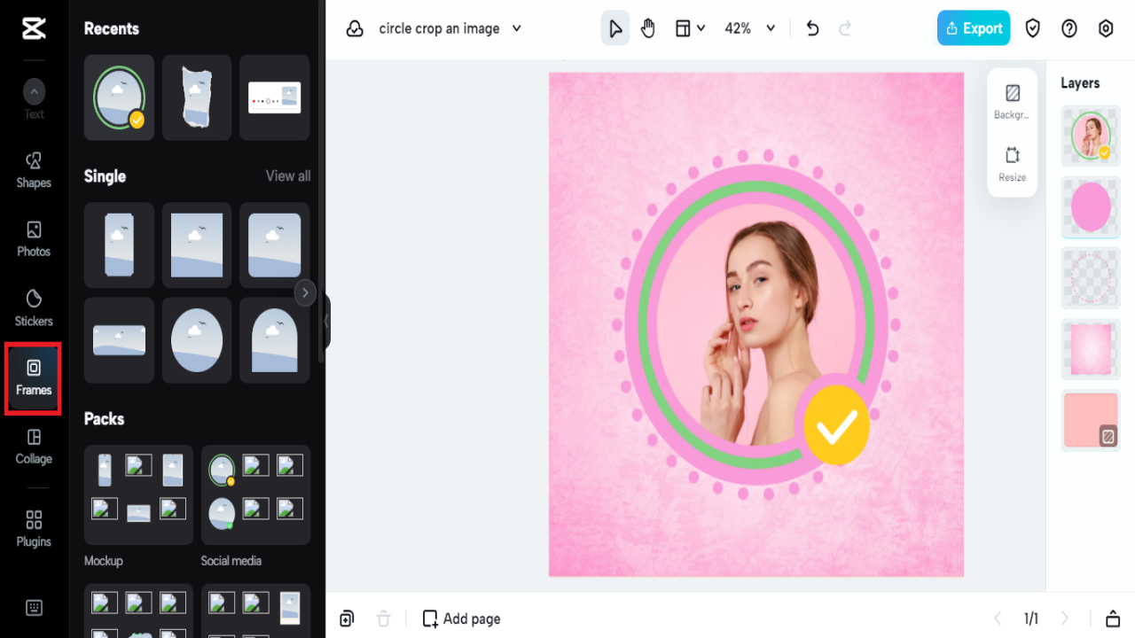Open the shield privacy icon
The width and height of the screenshot is (1135, 638).
click(1033, 28)
